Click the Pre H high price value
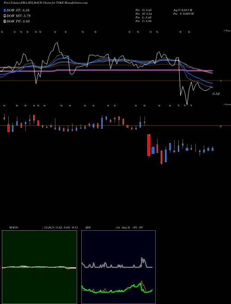Image resolution: width=231 pixels, height=304 pixels. [x=144, y=14]
